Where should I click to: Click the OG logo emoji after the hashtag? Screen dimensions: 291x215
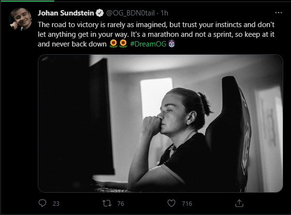pyautogui.click(x=171, y=43)
